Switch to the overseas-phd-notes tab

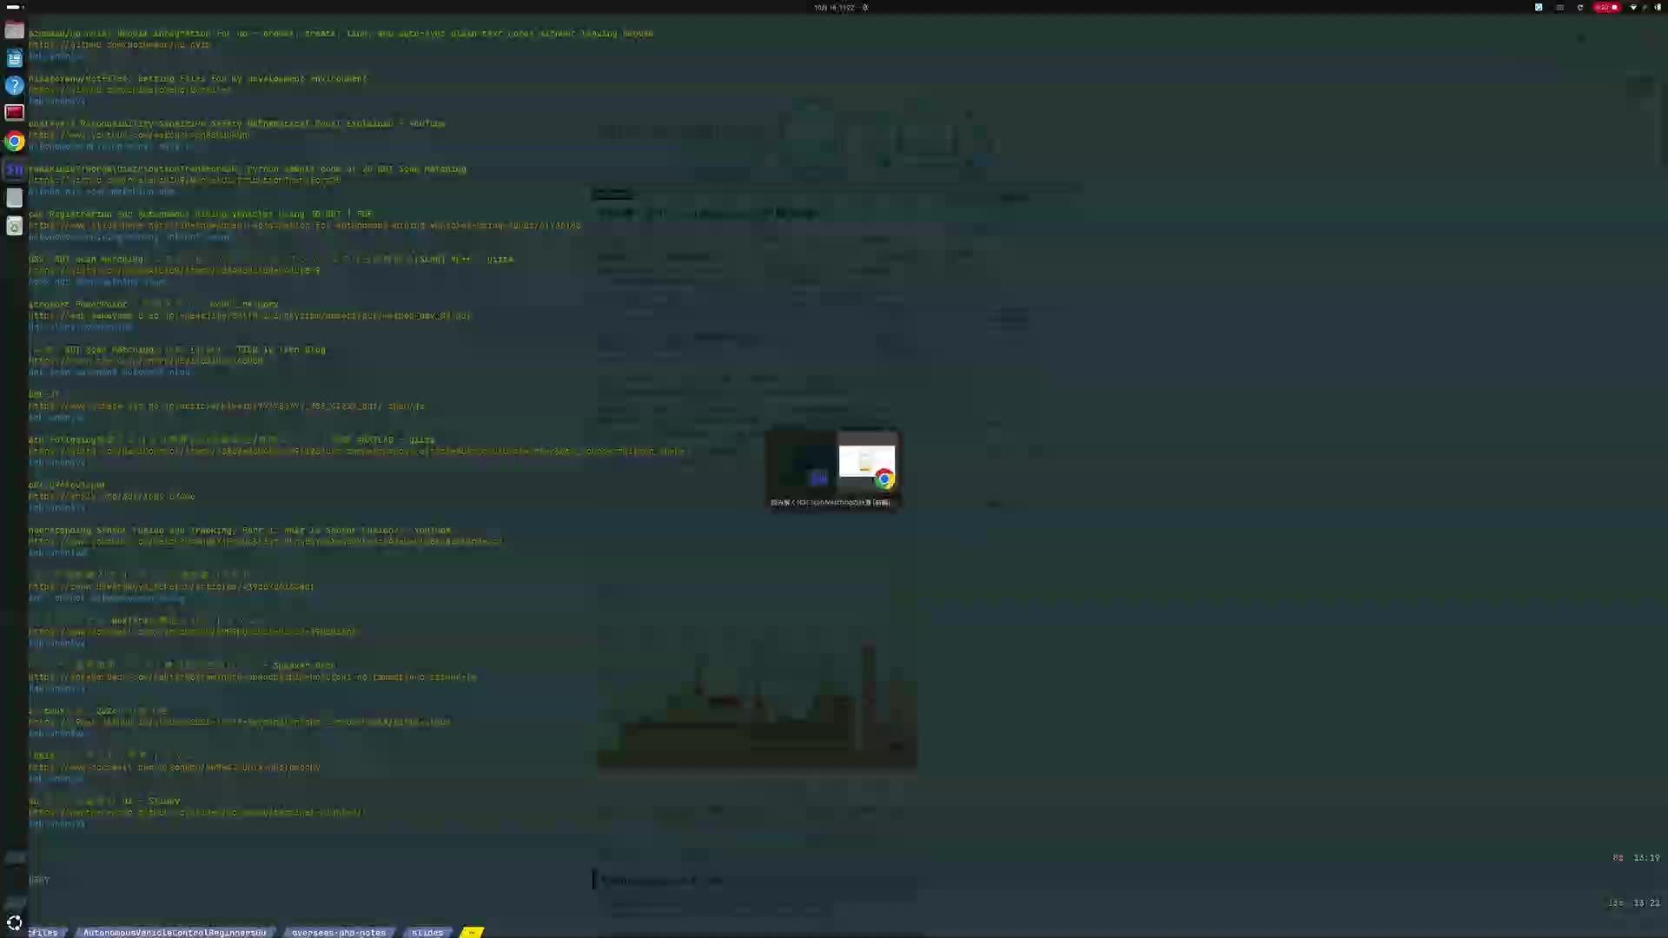tap(339, 932)
